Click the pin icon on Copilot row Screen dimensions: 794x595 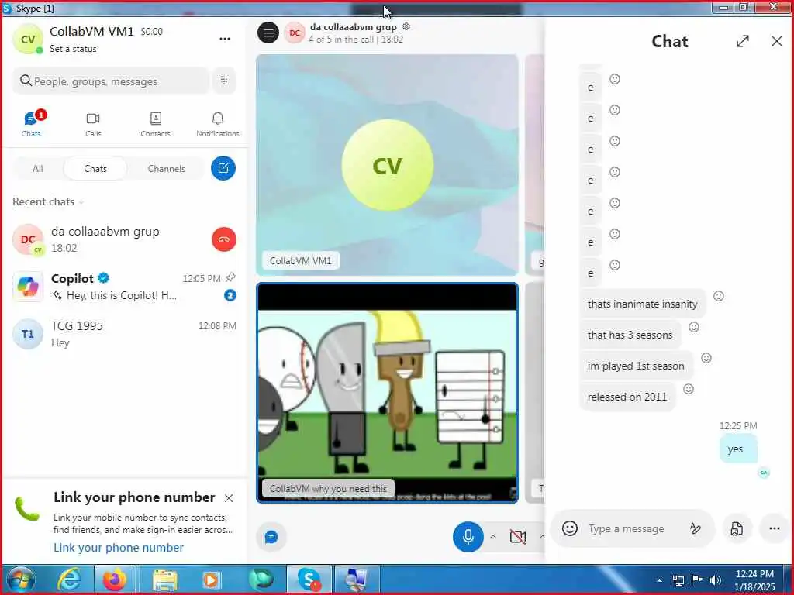click(230, 277)
